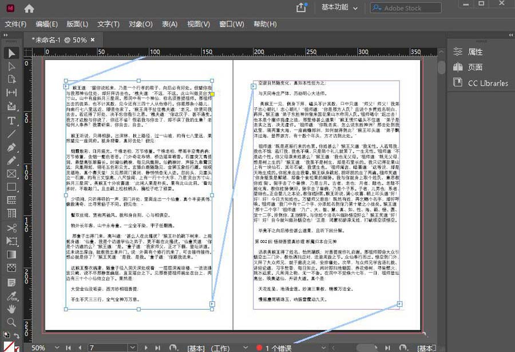Select the Selection tool arrow
Image resolution: width=515 pixels, height=352 pixels.
[x=11, y=53]
